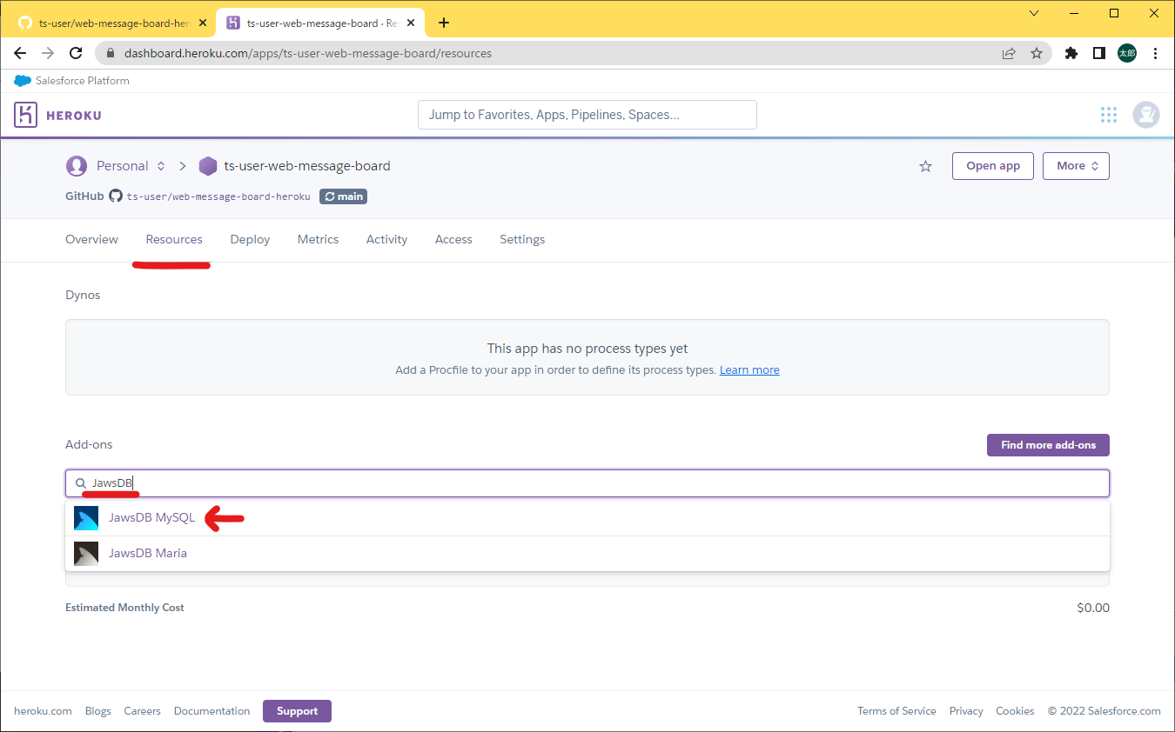Open Terms of Service link
The height and width of the screenshot is (732, 1175).
pos(896,711)
